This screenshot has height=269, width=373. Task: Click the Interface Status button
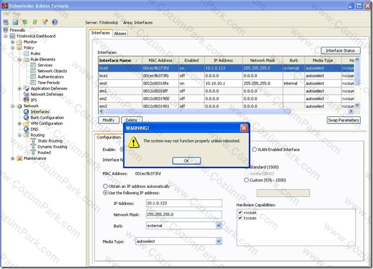coord(340,51)
